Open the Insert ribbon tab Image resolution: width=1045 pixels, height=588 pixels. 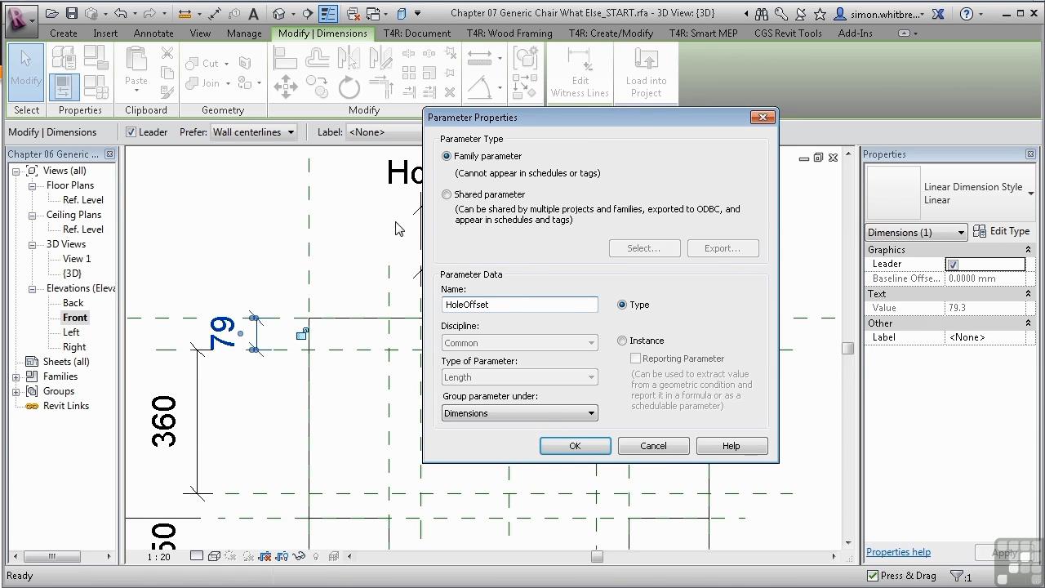105,33
